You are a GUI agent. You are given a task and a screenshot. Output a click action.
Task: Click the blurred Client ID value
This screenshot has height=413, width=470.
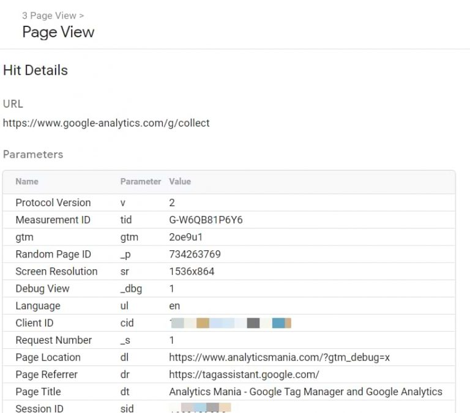230,322
